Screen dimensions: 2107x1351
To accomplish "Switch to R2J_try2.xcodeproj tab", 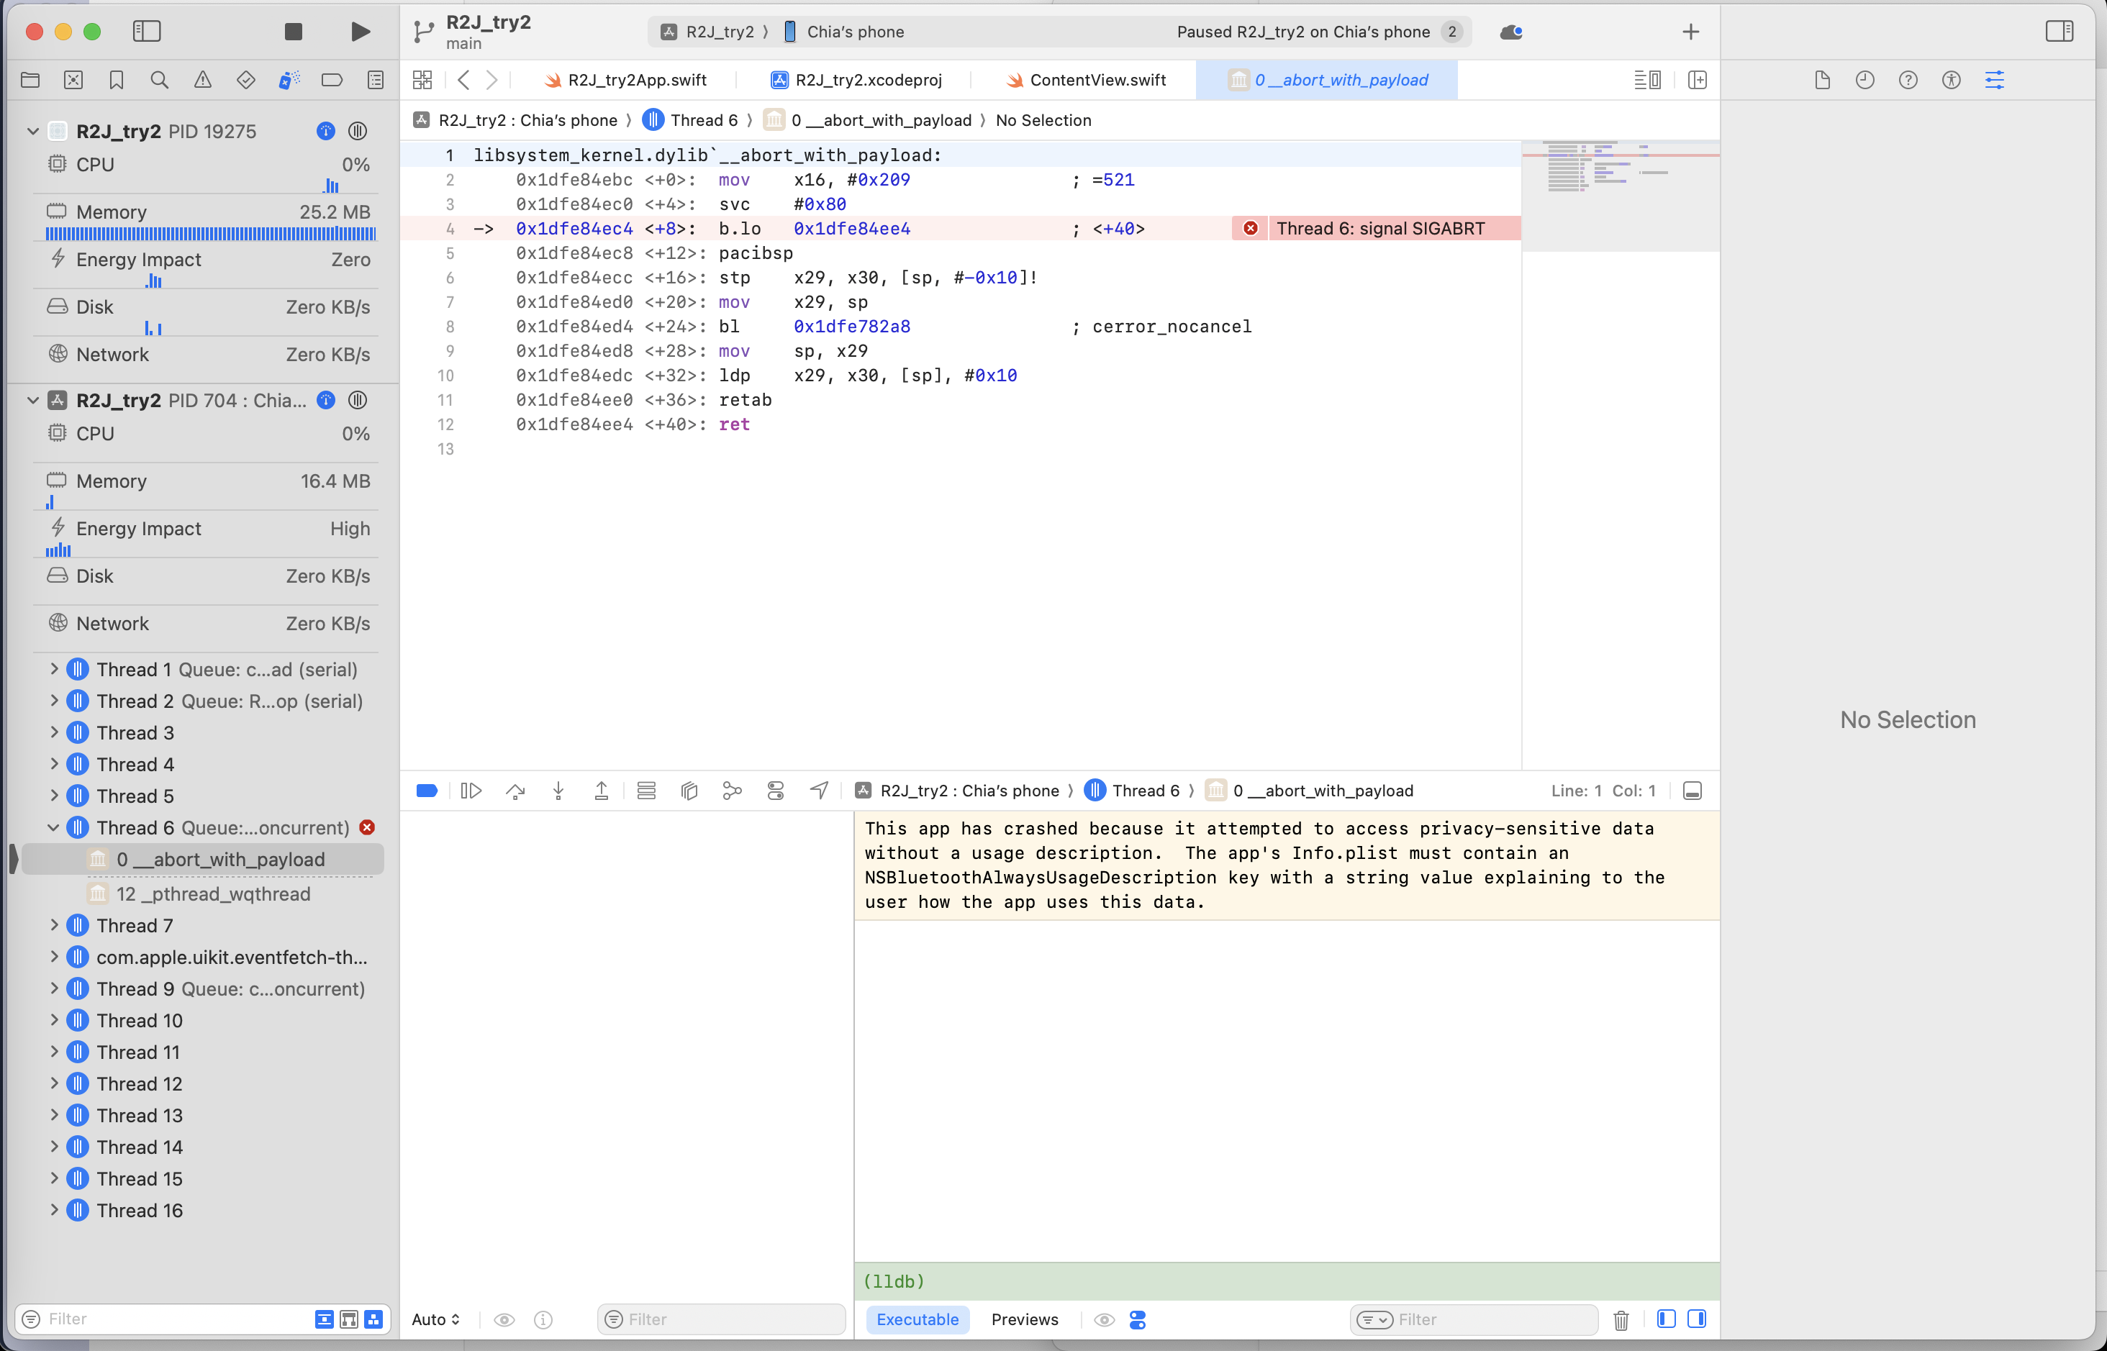I will 856,80.
